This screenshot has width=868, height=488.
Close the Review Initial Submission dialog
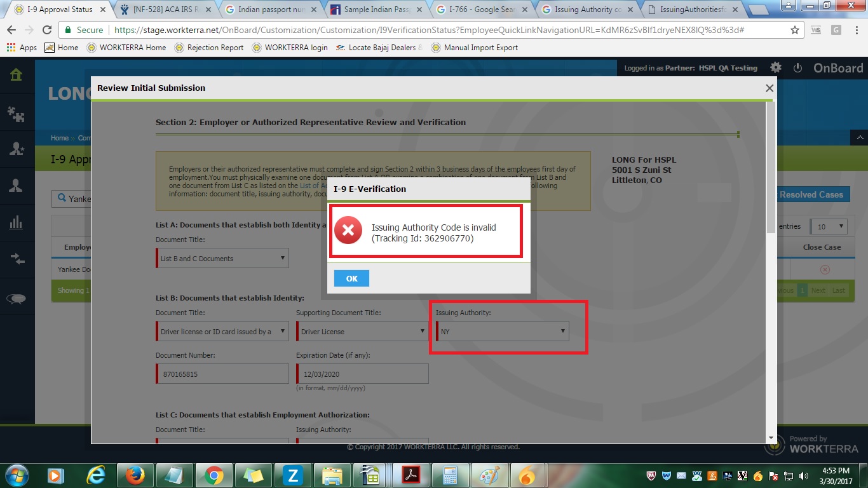770,88
